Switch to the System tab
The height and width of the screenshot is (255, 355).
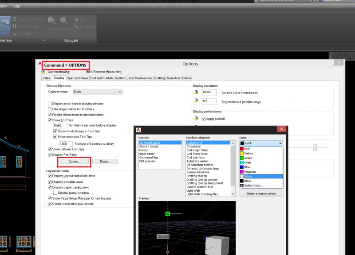(x=120, y=78)
